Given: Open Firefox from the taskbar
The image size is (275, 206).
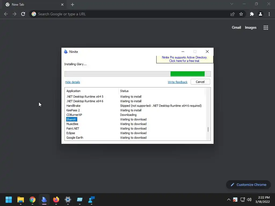Looking at the screenshot, I should click(x=56, y=200).
